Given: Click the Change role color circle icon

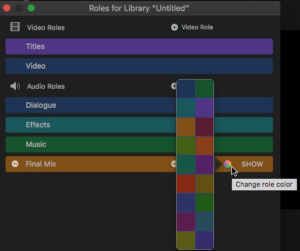Looking at the screenshot, I should [x=228, y=164].
